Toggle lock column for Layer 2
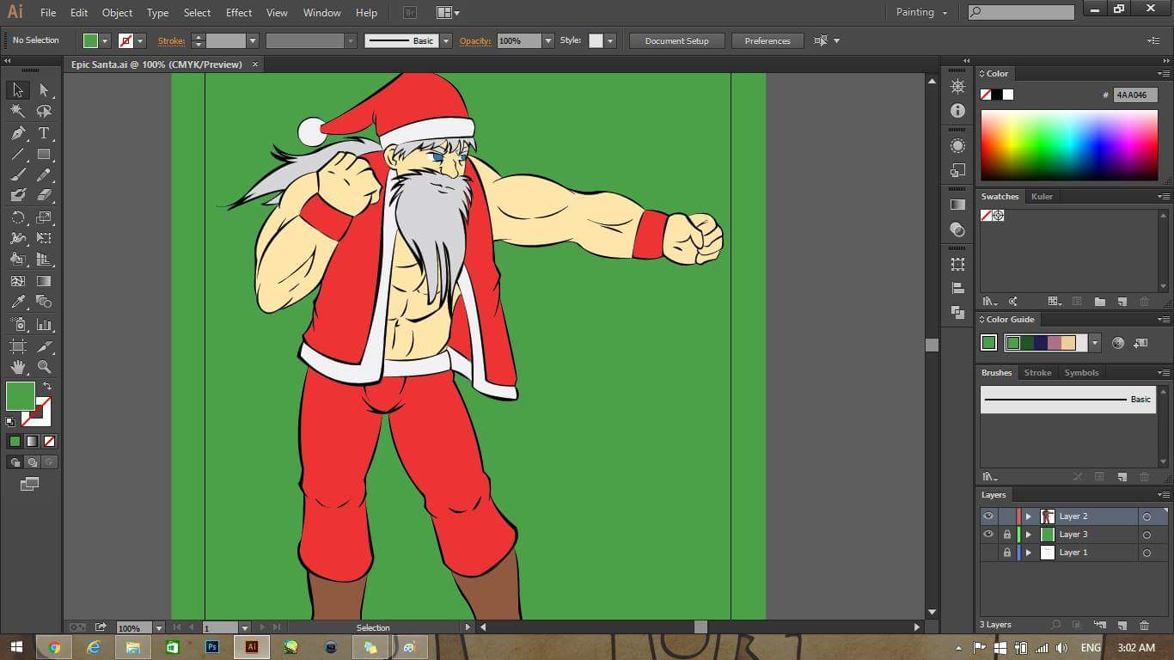 pyautogui.click(x=1007, y=516)
